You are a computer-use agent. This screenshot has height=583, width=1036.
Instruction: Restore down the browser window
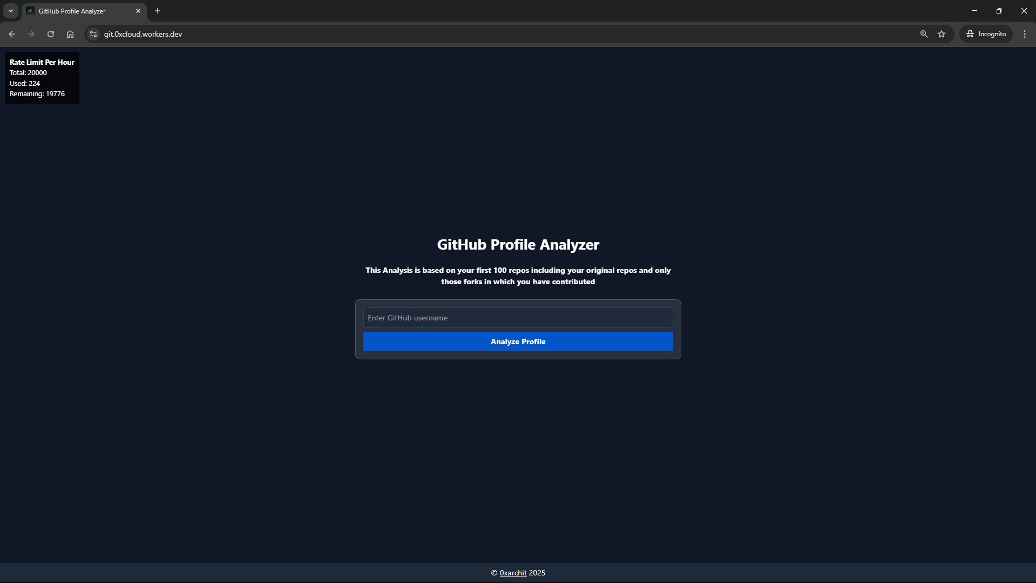click(x=999, y=11)
